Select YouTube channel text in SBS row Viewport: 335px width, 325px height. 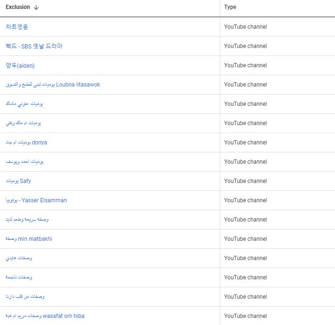click(x=245, y=46)
